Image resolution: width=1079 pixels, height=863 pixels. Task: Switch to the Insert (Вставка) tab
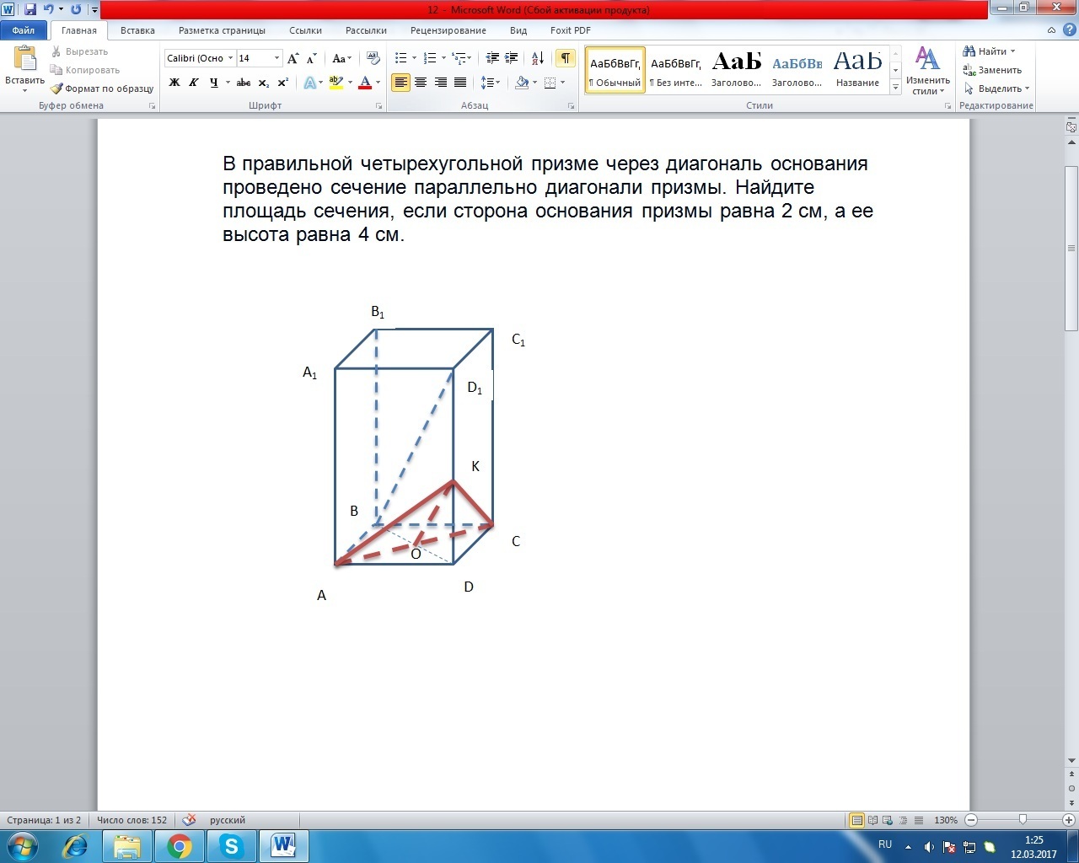(137, 30)
